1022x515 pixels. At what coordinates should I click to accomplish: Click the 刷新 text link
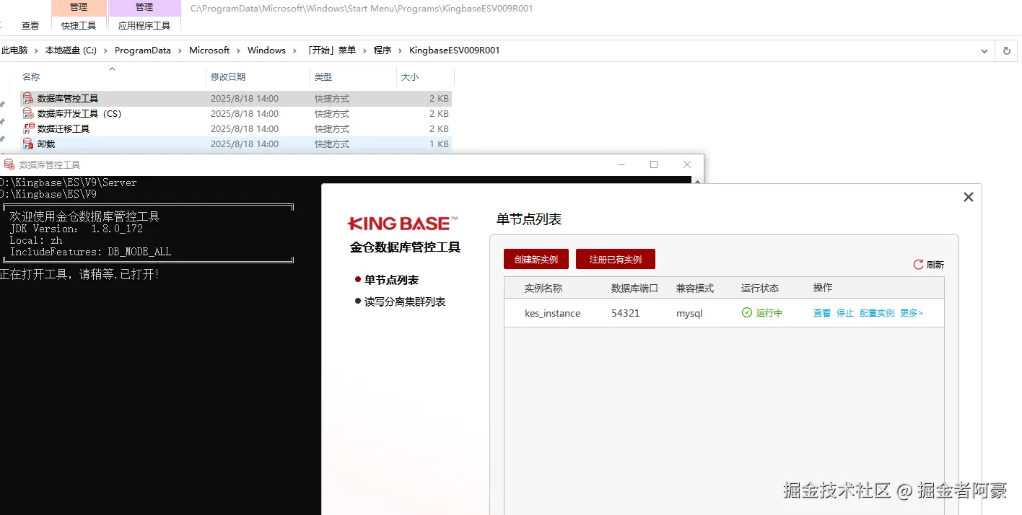(935, 265)
